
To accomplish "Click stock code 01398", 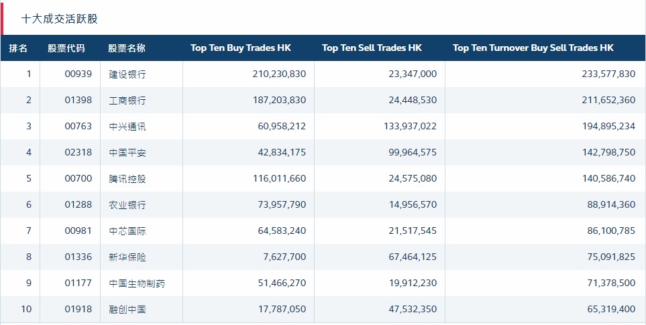I will [78, 101].
